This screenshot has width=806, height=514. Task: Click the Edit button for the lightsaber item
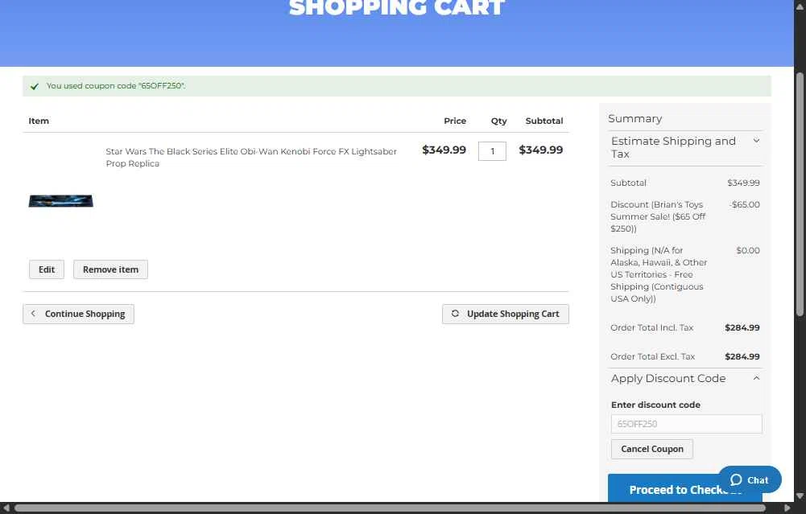(x=46, y=269)
